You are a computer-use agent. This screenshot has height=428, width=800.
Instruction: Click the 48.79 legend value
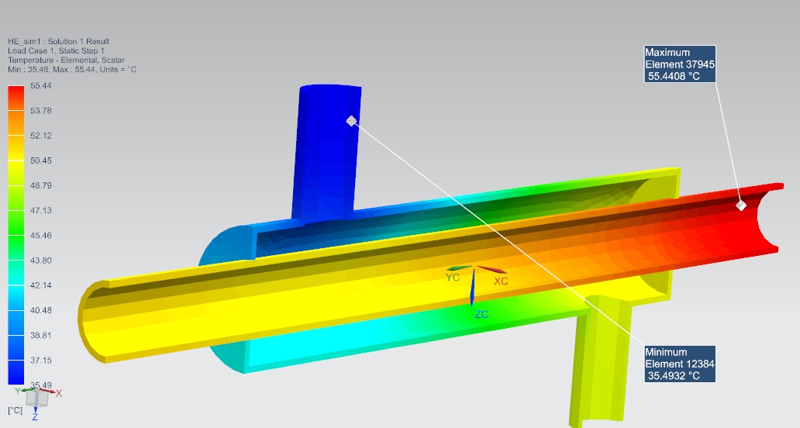[x=41, y=185]
